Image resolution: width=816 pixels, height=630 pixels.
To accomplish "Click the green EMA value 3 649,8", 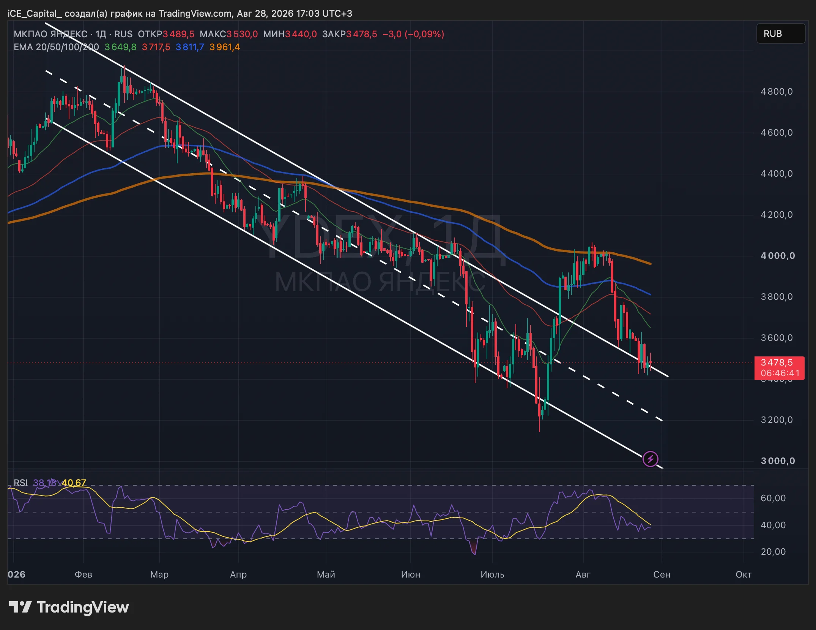I will tap(120, 47).
